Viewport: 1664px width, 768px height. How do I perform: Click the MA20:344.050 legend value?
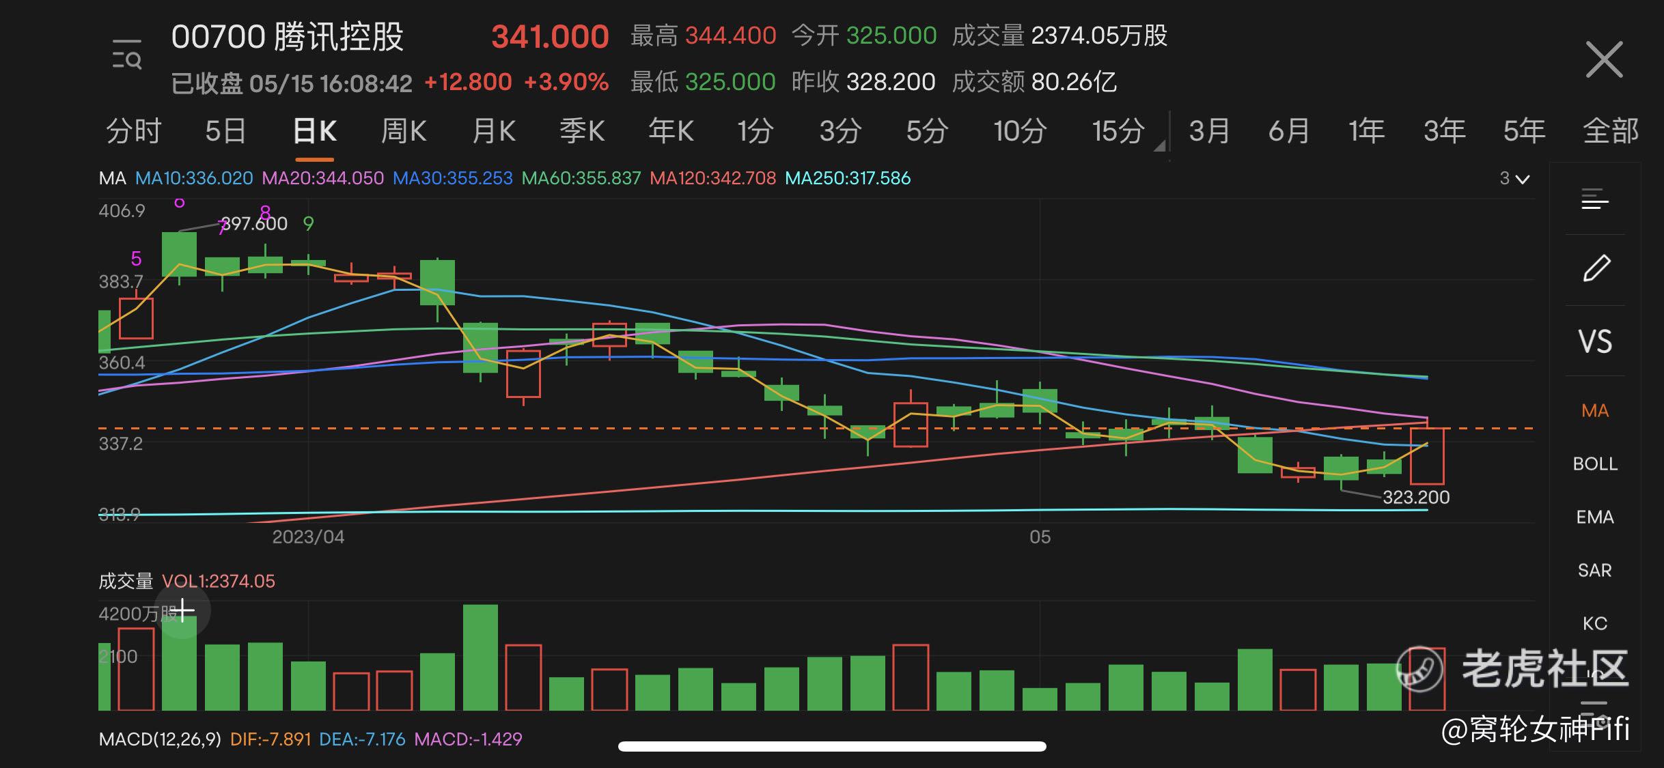click(323, 178)
